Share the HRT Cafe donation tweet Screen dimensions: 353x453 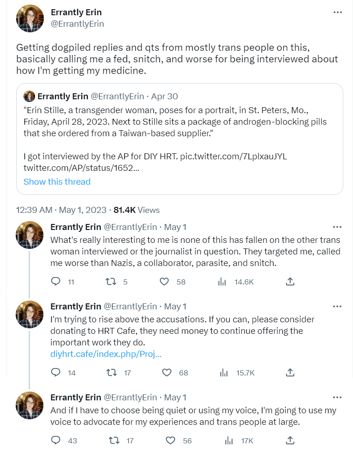[x=290, y=373]
